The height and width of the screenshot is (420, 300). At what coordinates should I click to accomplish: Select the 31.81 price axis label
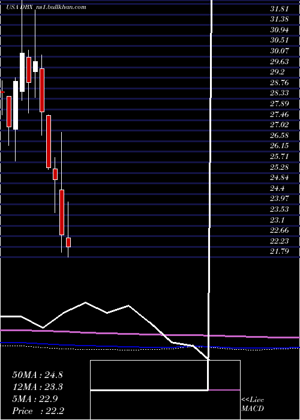[x=280, y=9]
